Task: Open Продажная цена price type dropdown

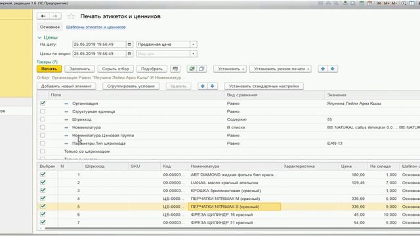Action: [x=194, y=45]
